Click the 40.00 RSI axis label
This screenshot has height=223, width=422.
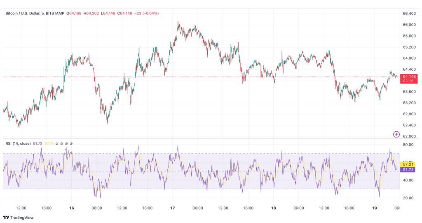408,180
